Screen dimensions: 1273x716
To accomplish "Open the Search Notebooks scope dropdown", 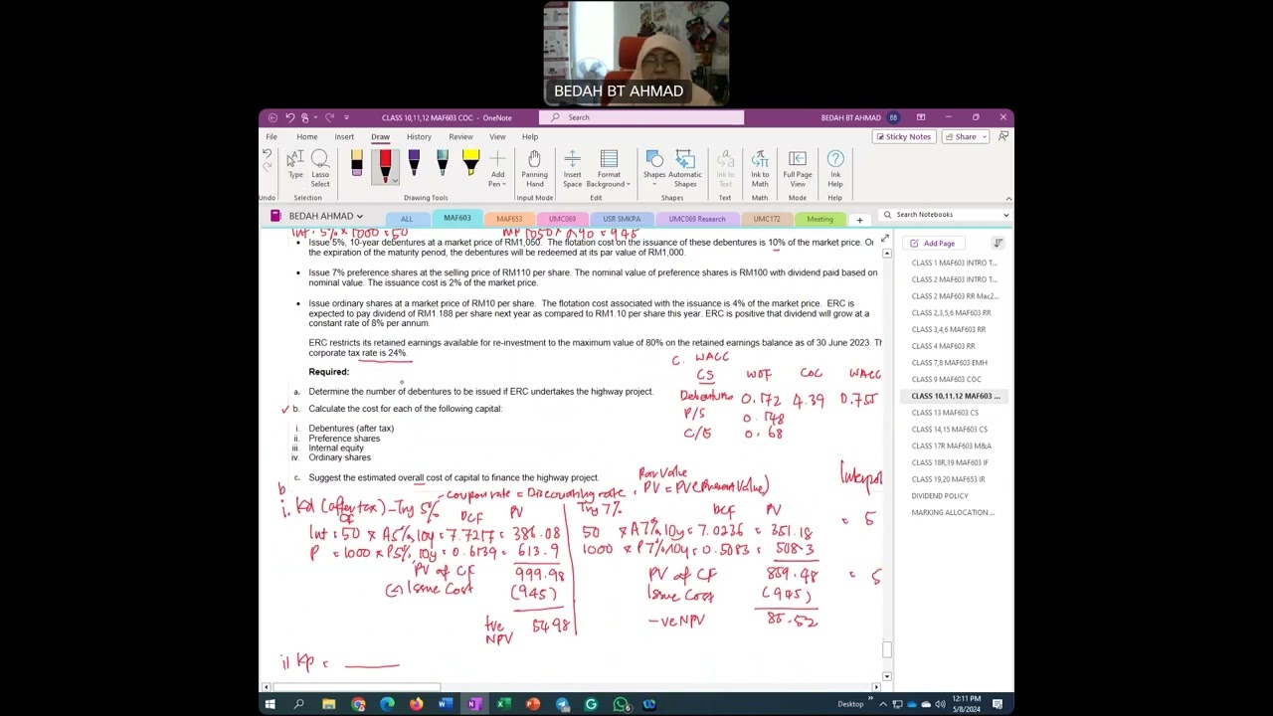I will click(x=1005, y=215).
